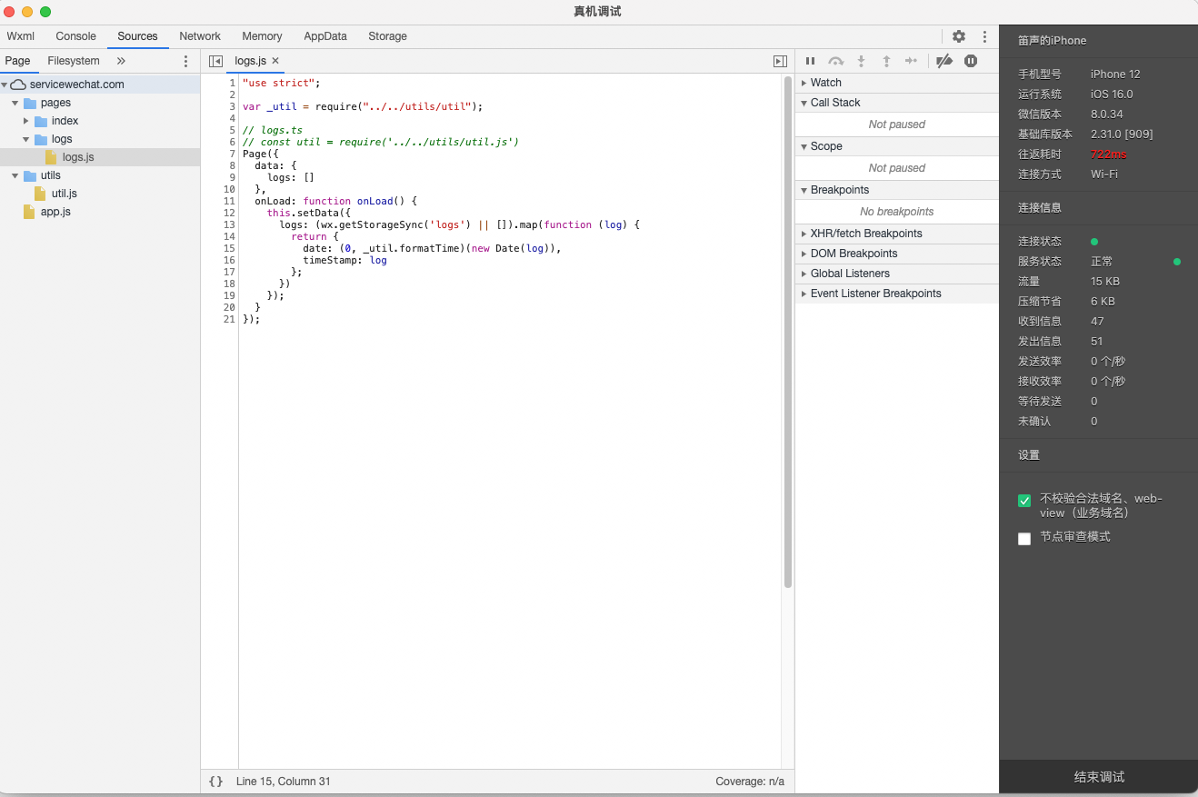Enable node inspection mode checkbox
Screen dimensions: 1198x797
(1024, 538)
